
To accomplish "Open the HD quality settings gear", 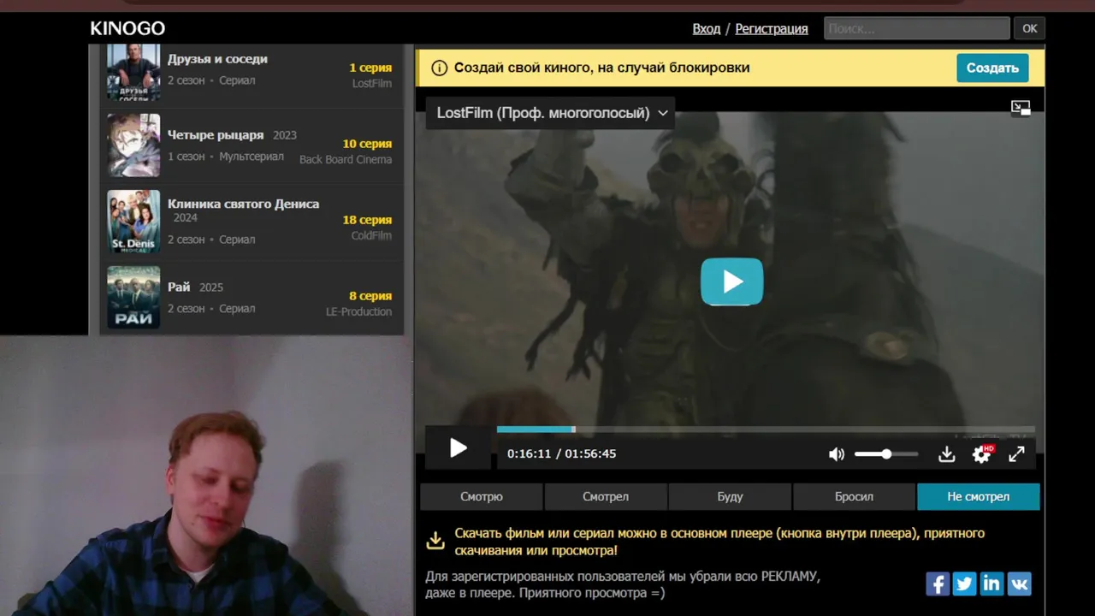I will 982,454.
